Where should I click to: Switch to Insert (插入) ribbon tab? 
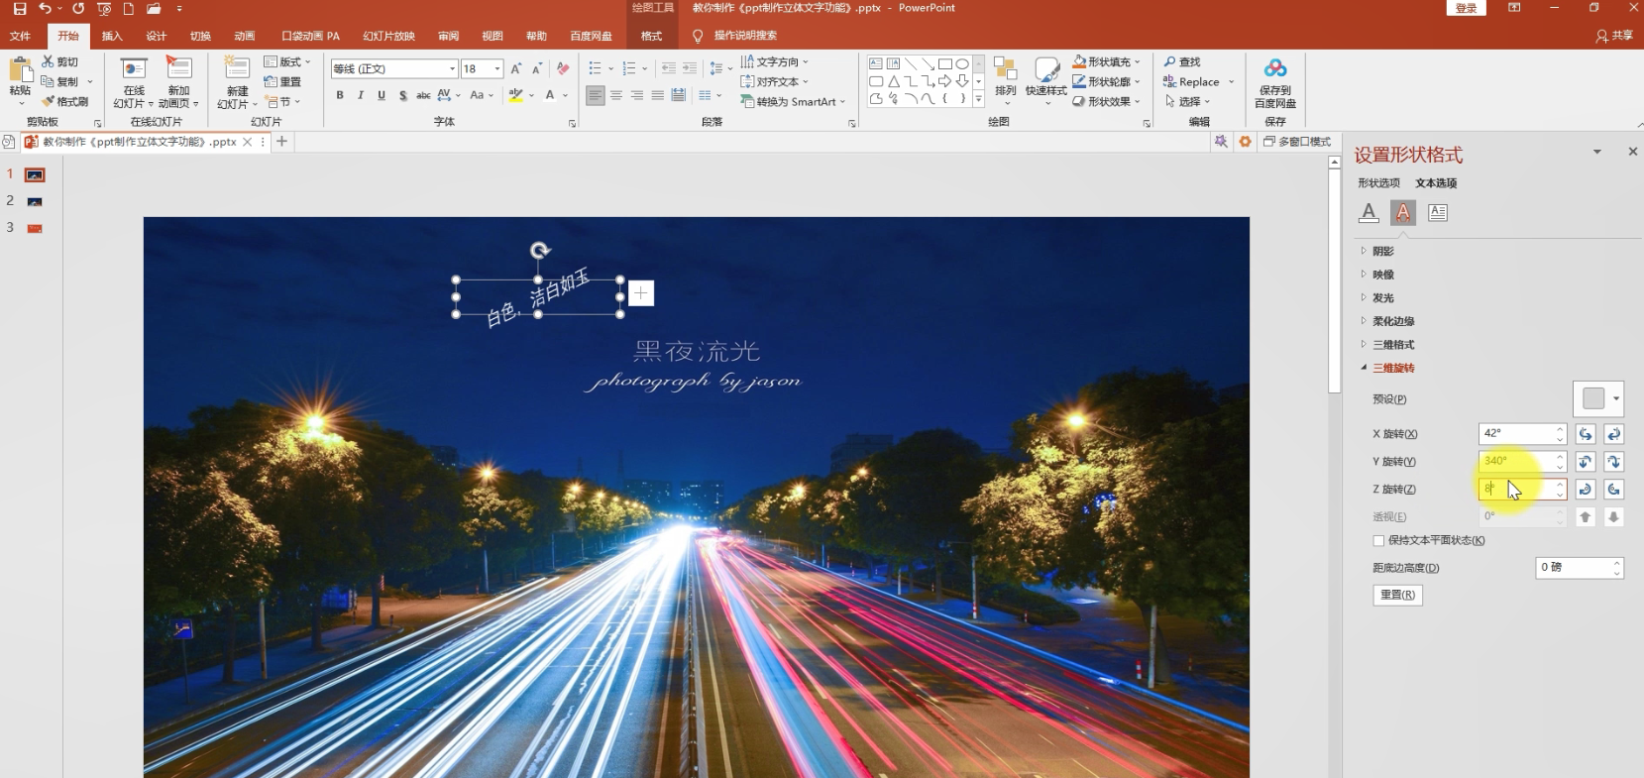(112, 36)
